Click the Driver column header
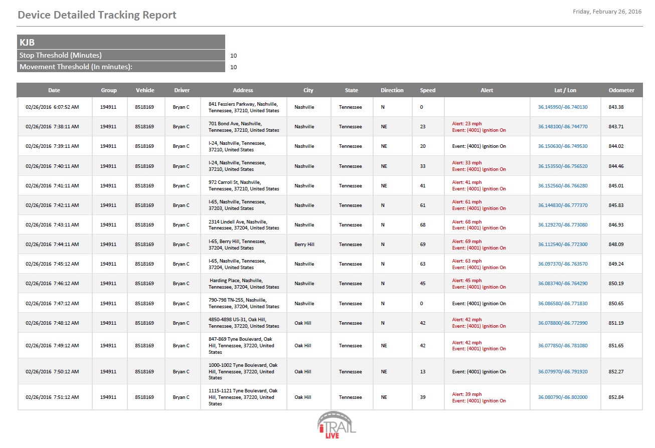 pyautogui.click(x=182, y=90)
